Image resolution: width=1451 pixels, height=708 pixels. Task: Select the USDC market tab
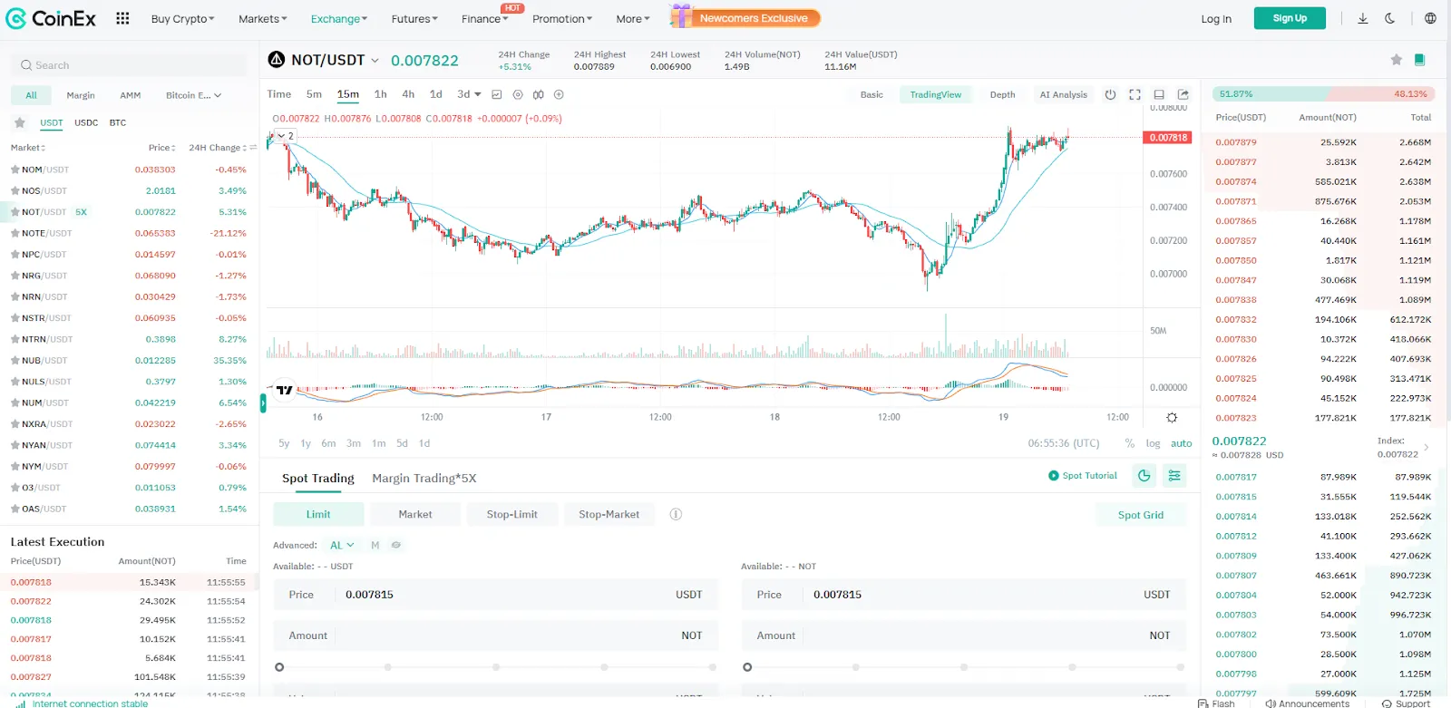86,122
